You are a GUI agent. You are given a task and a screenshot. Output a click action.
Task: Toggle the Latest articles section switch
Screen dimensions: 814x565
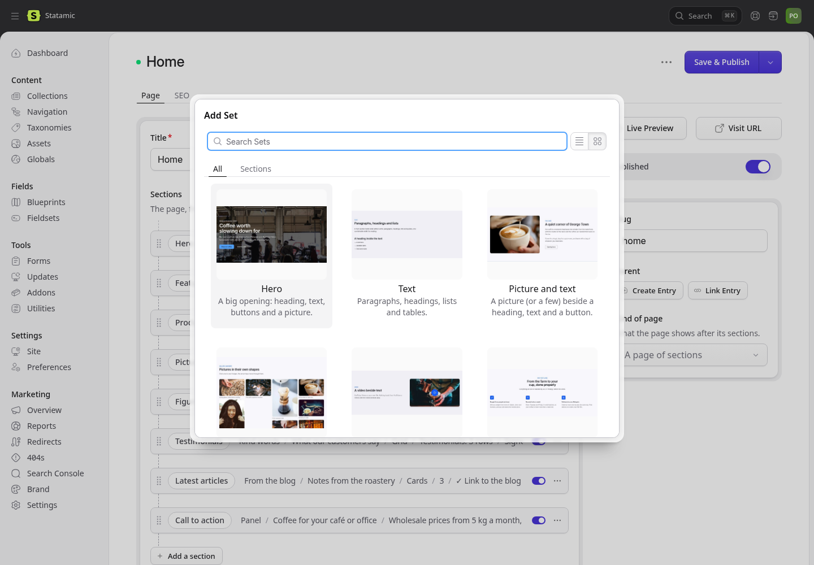(x=539, y=481)
